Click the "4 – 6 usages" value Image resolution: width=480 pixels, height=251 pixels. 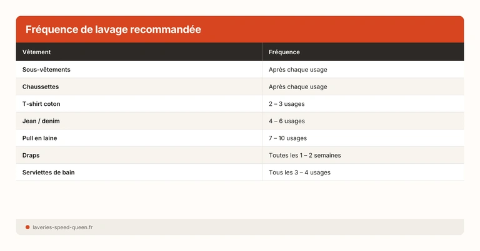[287, 121]
